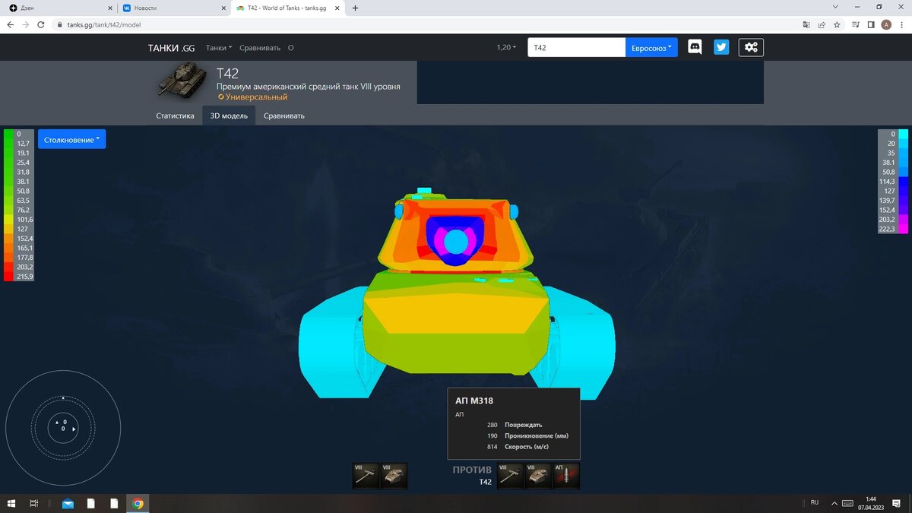The height and width of the screenshot is (513, 912).
Task: Select the own tank gun module icon
Action: pos(366,476)
